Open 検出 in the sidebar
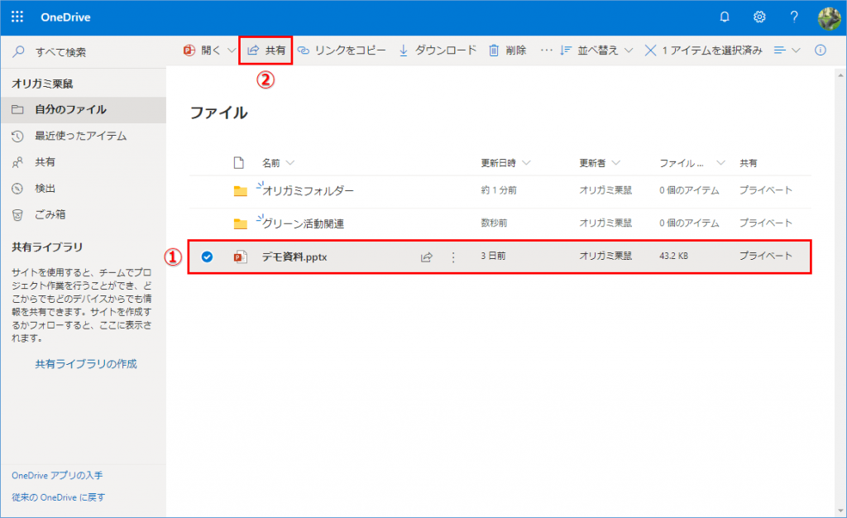 point(84,189)
